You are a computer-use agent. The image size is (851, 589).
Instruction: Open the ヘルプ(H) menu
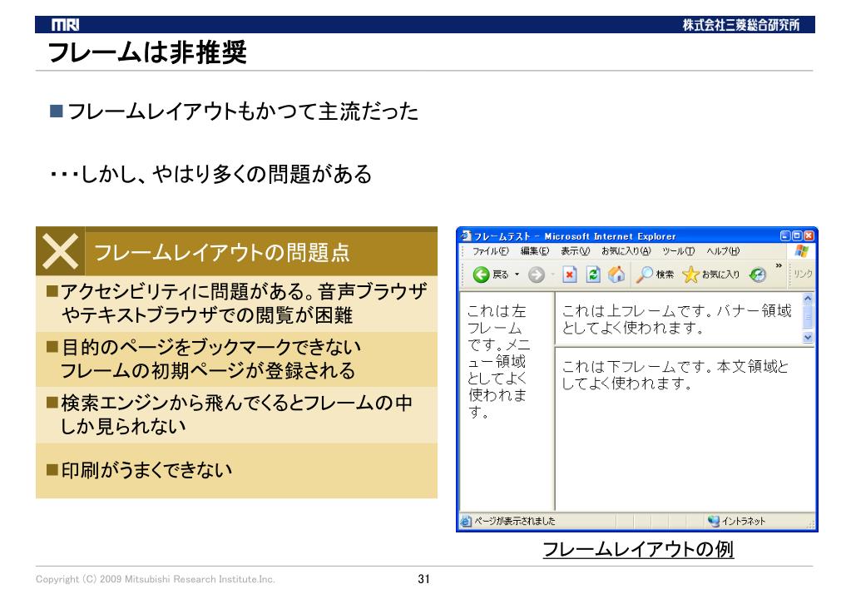722,251
